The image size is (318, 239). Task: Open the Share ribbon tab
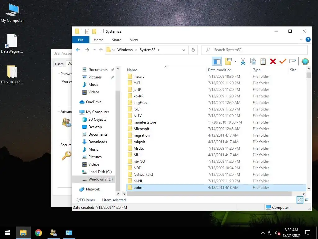pos(116,40)
